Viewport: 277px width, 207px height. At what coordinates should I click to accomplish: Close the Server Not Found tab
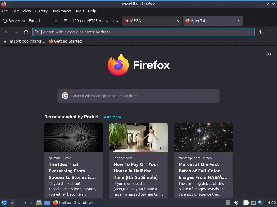pyautogui.click(x=56, y=21)
